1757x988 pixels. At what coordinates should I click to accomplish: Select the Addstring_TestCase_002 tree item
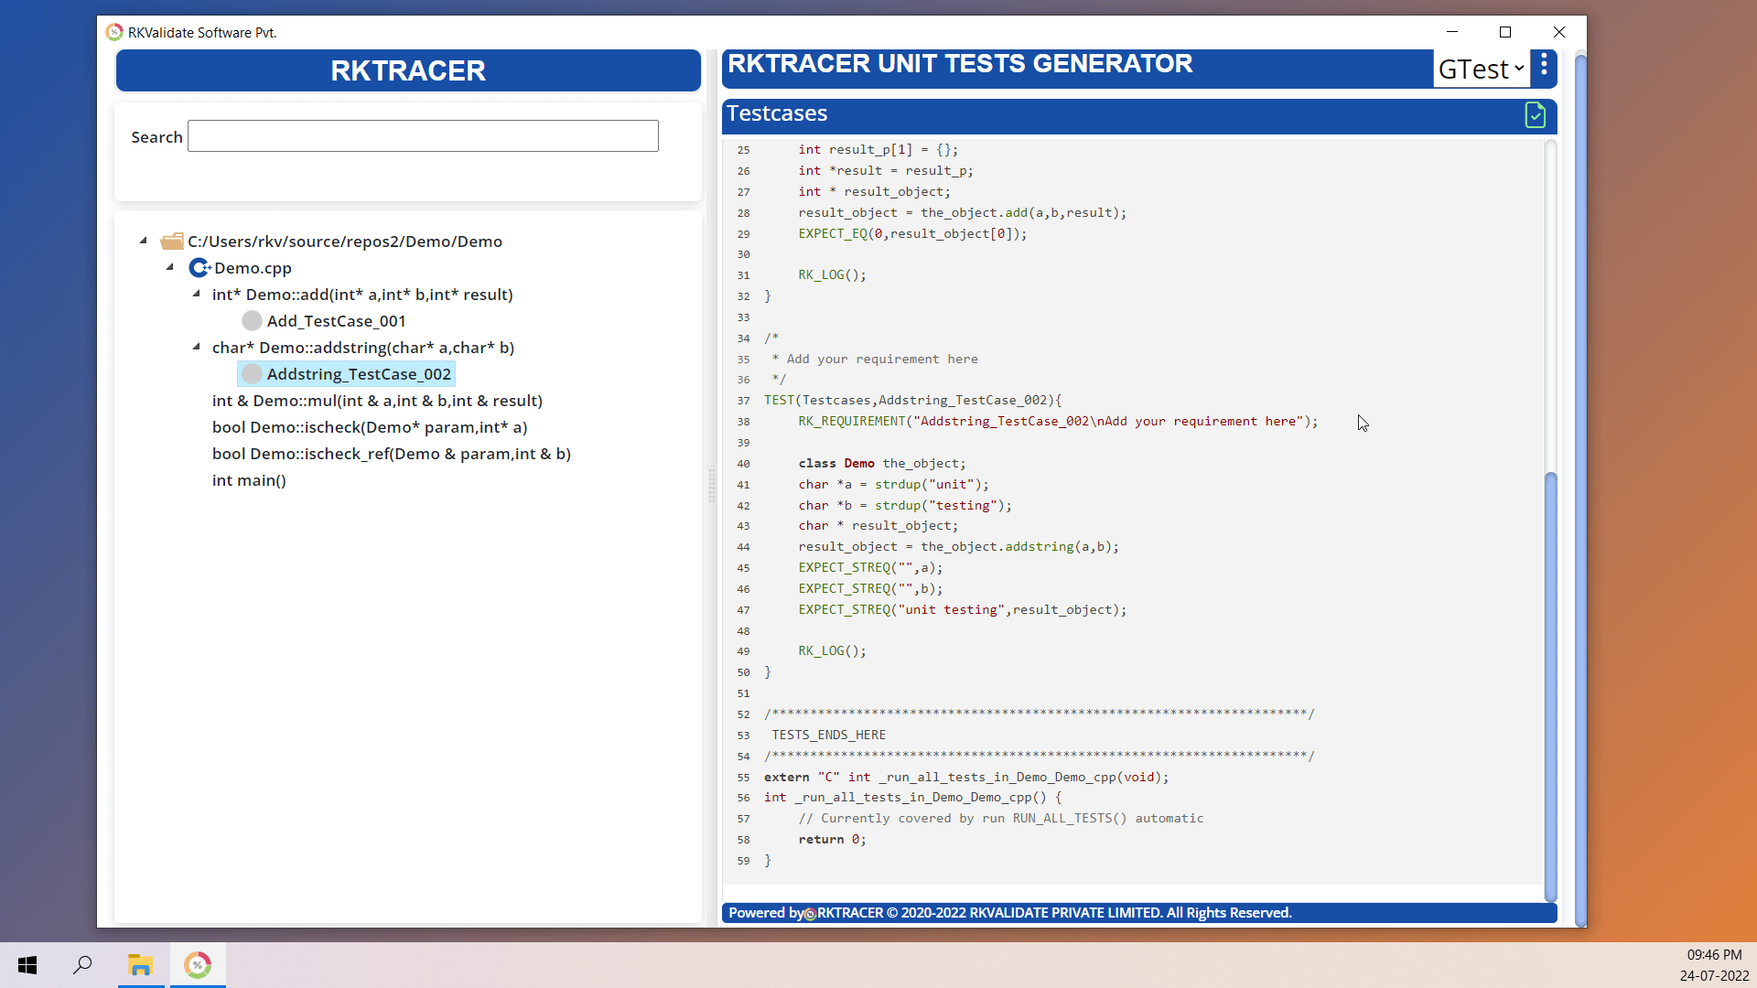[x=359, y=372]
